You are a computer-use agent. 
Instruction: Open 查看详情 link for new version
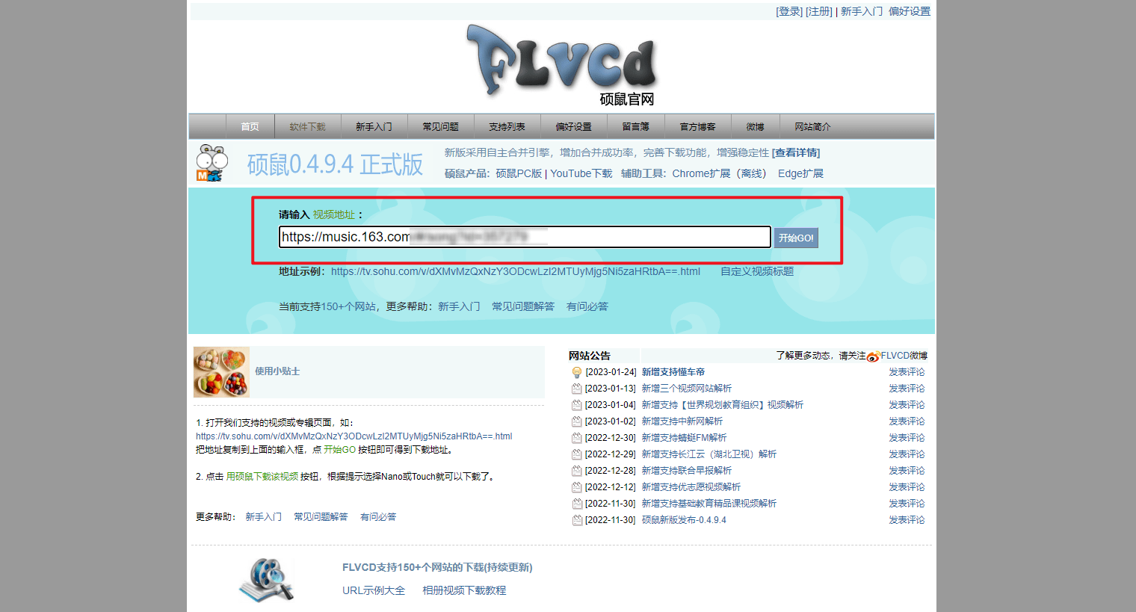(796, 152)
